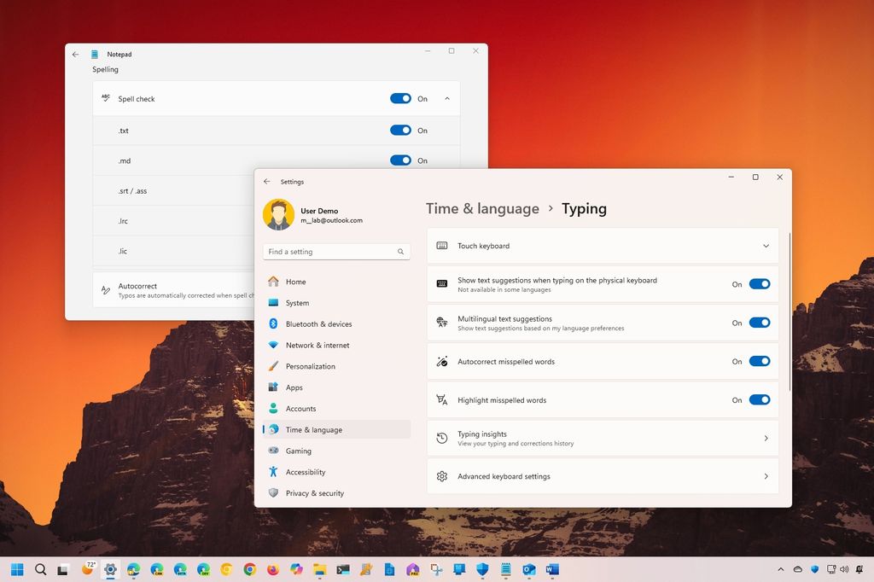Screen dimensions: 874x582
Task: Open the Bluetooth & devices settings icon
Action: tap(274, 323)
